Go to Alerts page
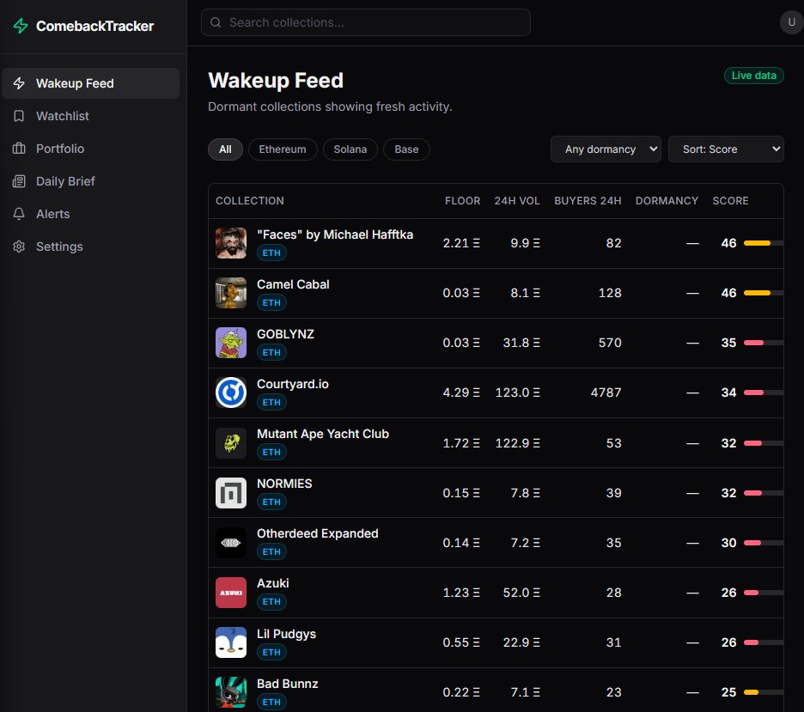This screenshot has height=712, width=804. (91, 214)
